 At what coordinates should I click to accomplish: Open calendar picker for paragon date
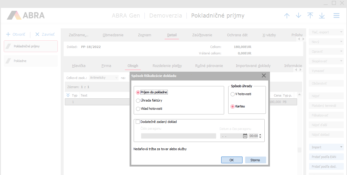[245, 136]
